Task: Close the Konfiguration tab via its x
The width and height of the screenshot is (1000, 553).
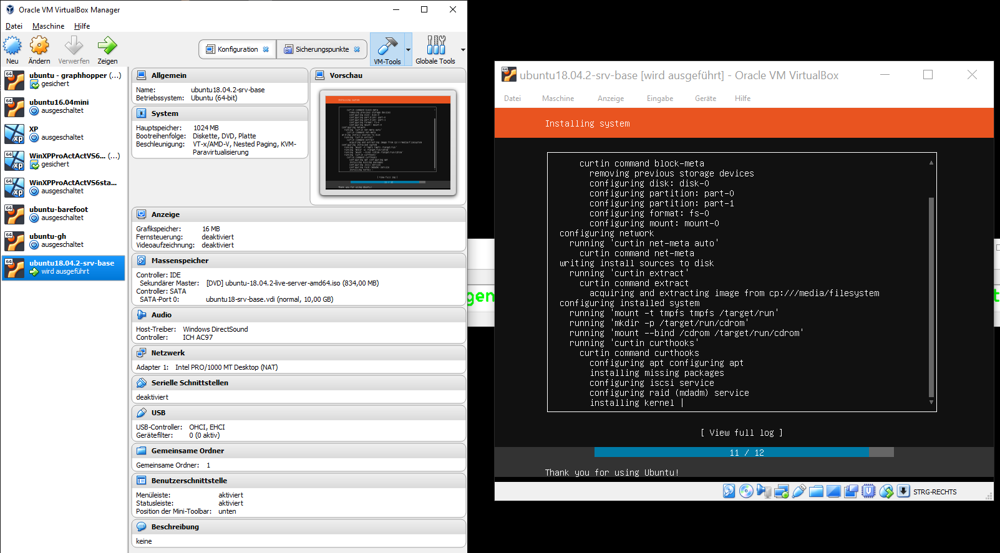Action: (x=266, y=49)
